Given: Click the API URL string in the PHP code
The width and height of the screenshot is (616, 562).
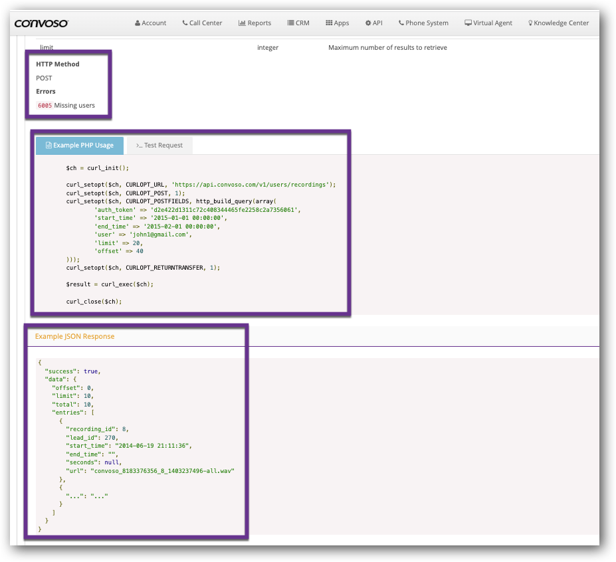Looking at the screenshot, I should (x=251, y=185).
